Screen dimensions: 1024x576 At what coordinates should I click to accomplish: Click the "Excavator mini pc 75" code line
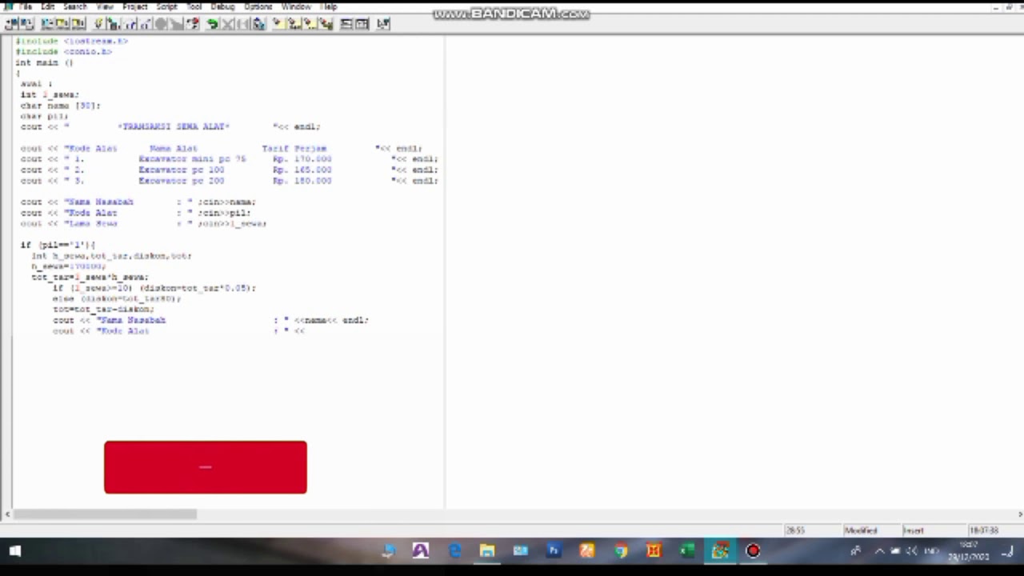pyautogui.click(x=230, y=159)
